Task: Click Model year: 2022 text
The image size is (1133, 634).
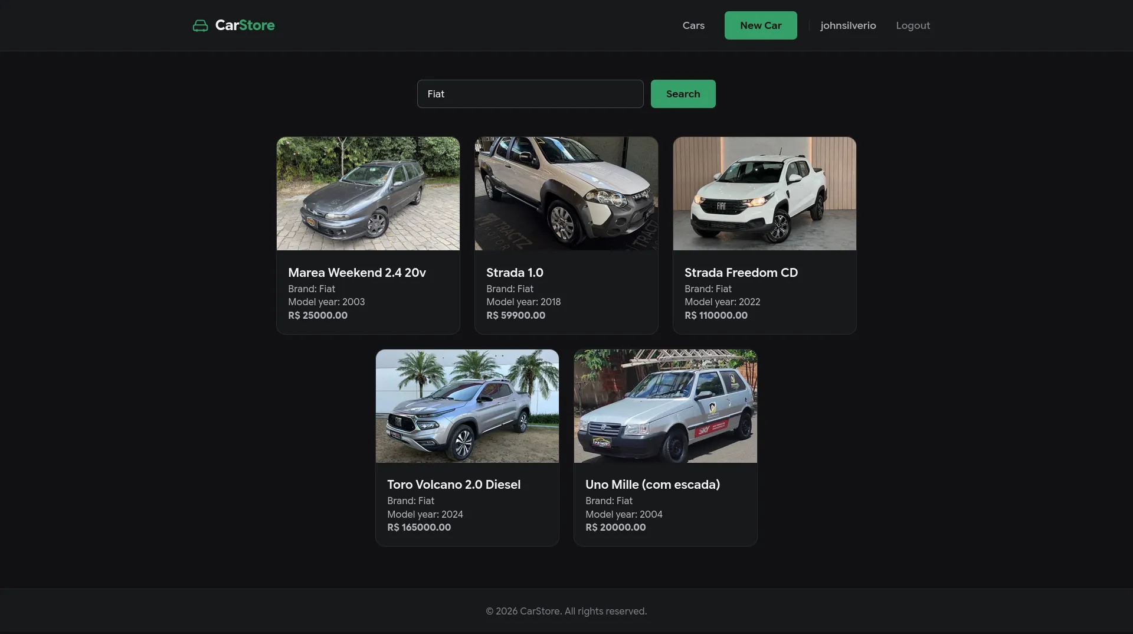Action: pos(722,302)
